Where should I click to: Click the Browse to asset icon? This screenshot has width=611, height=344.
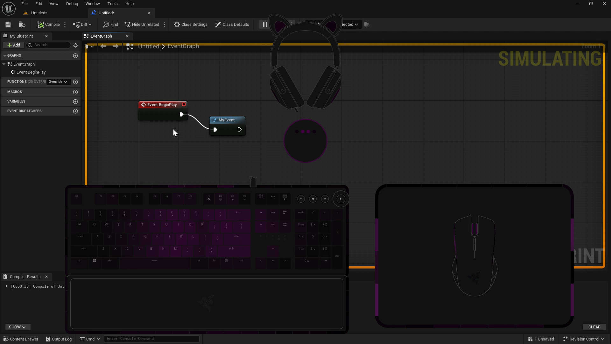pos(22,25)
